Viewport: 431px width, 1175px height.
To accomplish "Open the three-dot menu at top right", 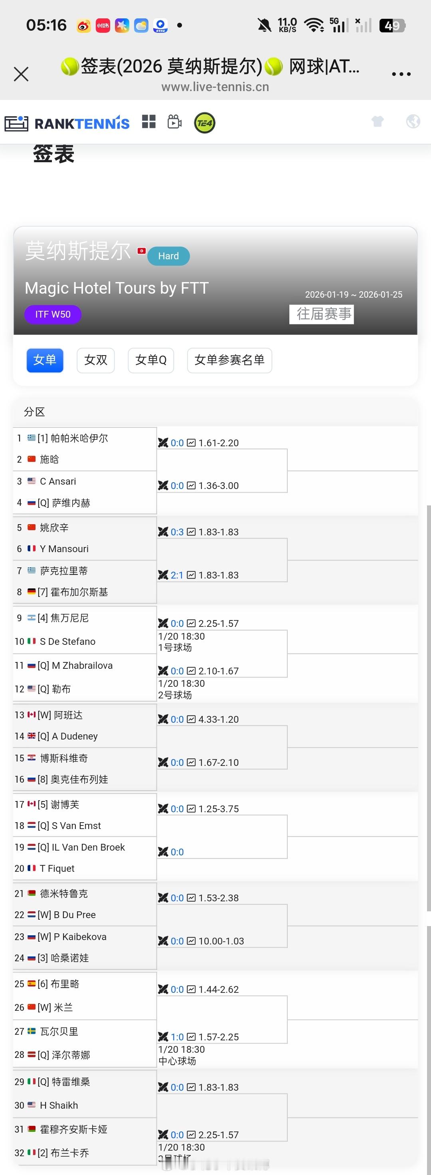I will pyautogui.click(x=401, y=74).
